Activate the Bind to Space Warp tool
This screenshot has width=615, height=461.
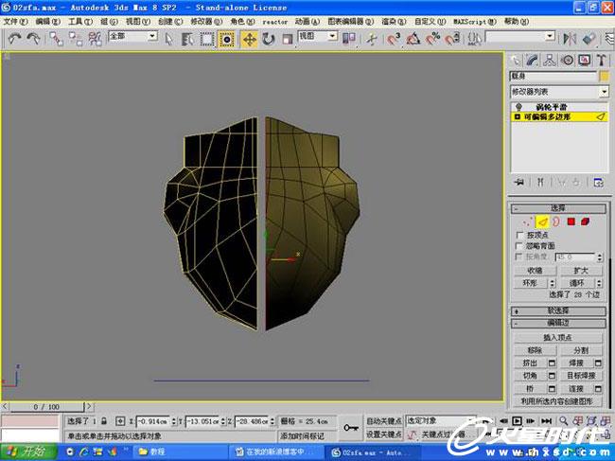coord(95,39)
